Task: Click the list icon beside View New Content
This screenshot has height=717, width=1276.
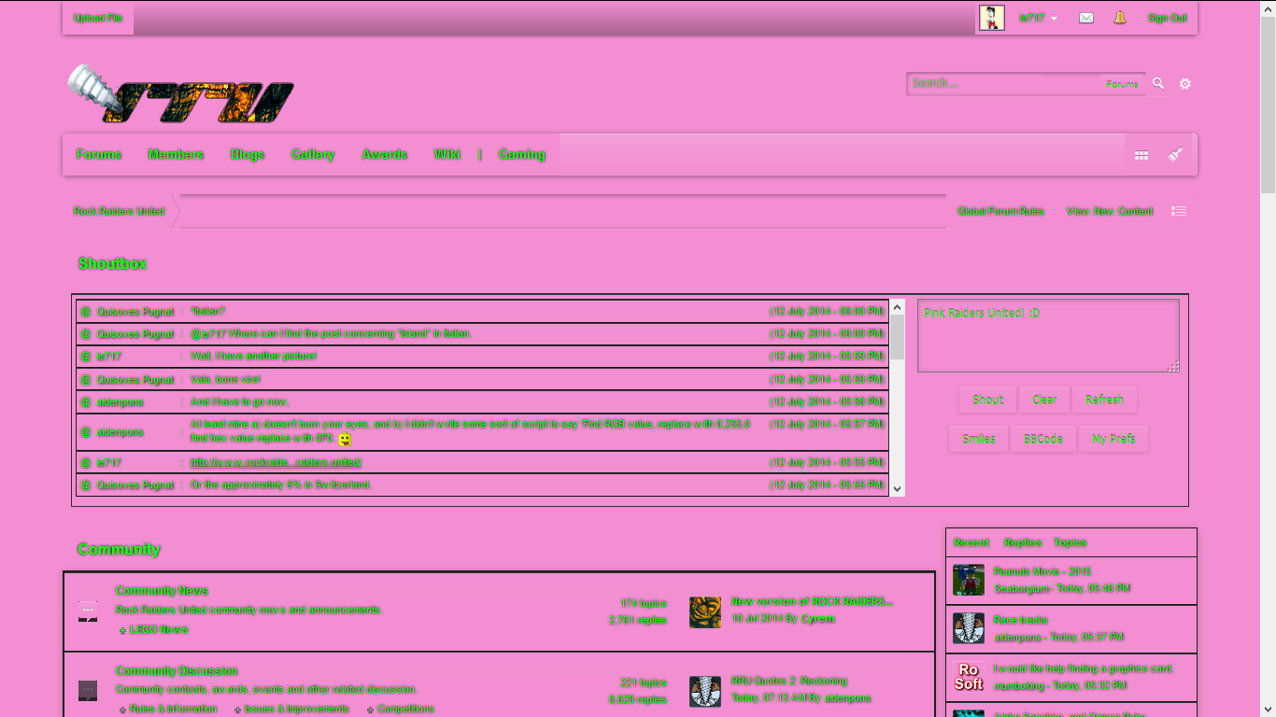Action: pyautogui.click(x=1179, y=211)
